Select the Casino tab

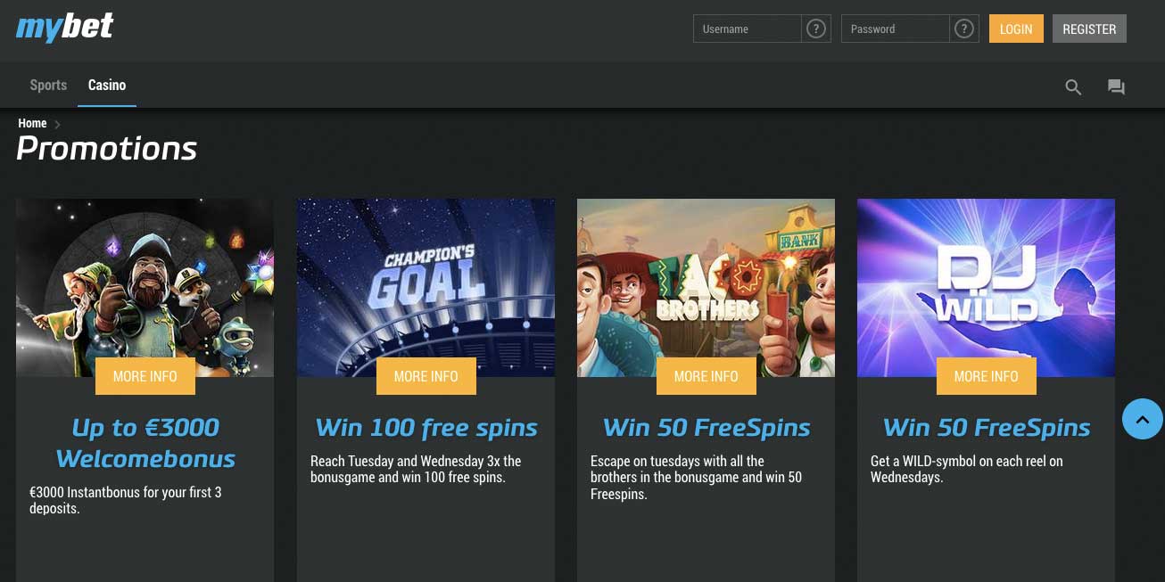[x=107, y=86]
